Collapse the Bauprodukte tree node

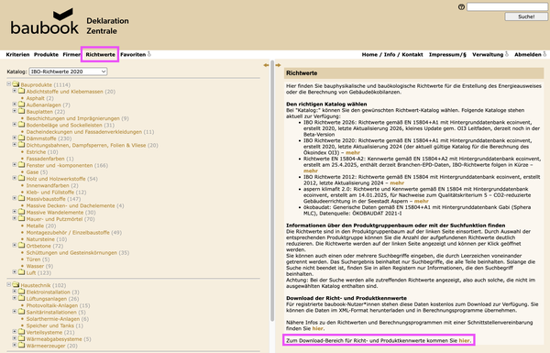click(x=9, y=83)
